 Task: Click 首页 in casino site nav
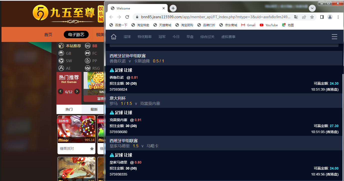[x=48, y=34]
